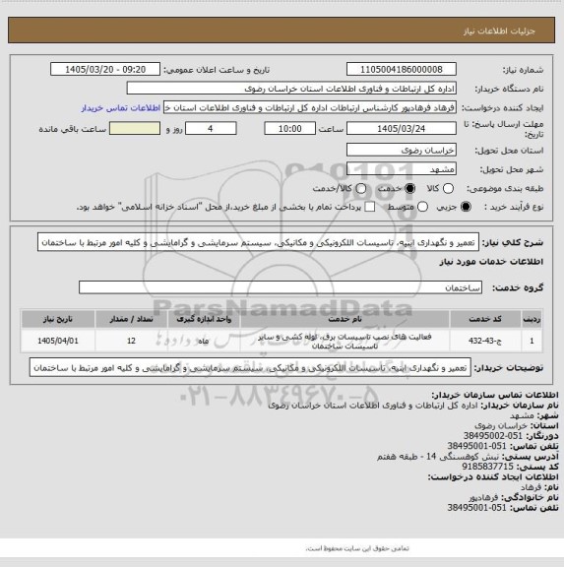
Task: Click the need number field 1105004186000008
Action: coord(402,70)
